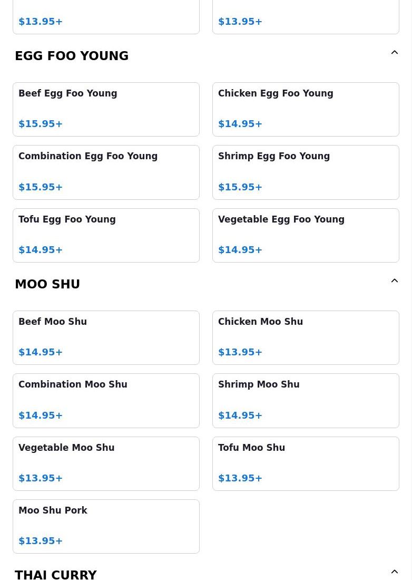Image resolution: width=412 pixels, height=580 pixels.
Task: Collapse the Thai Curry section chevron
Action: click(x=394, y=572)
